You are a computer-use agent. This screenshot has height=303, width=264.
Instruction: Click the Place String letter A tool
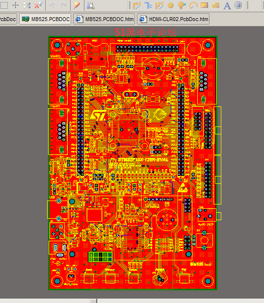coord(227,5)
